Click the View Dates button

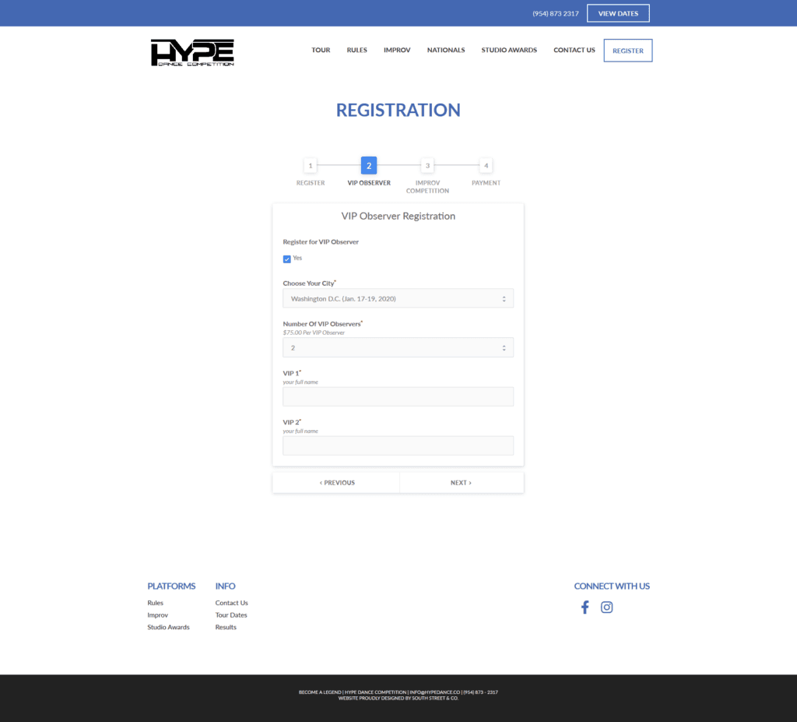618,13
